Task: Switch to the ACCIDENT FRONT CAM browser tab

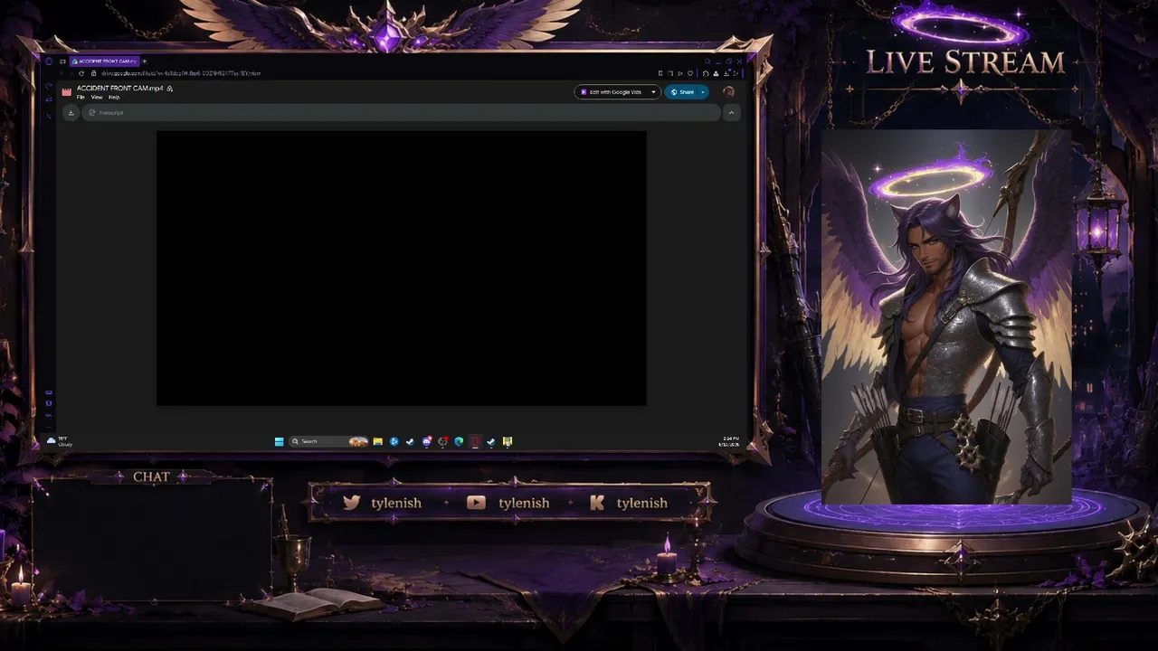Action: tap(103, 61)
